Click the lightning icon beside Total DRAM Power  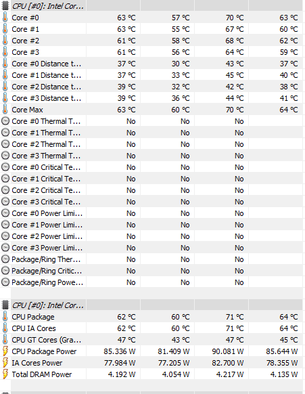pyautogui.click(x=5, y=374)
